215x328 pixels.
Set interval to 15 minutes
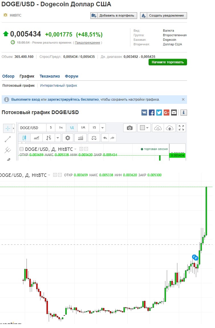point(94,127)
